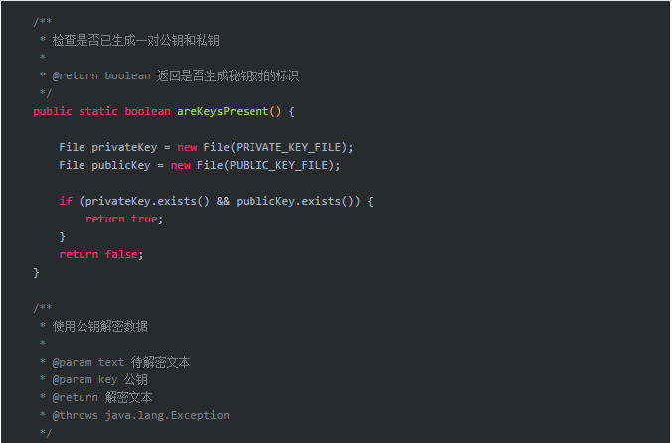Viewport: 672px width, 443px height.
Task: Click the method's final closing brace
Action: click(36, 272)
